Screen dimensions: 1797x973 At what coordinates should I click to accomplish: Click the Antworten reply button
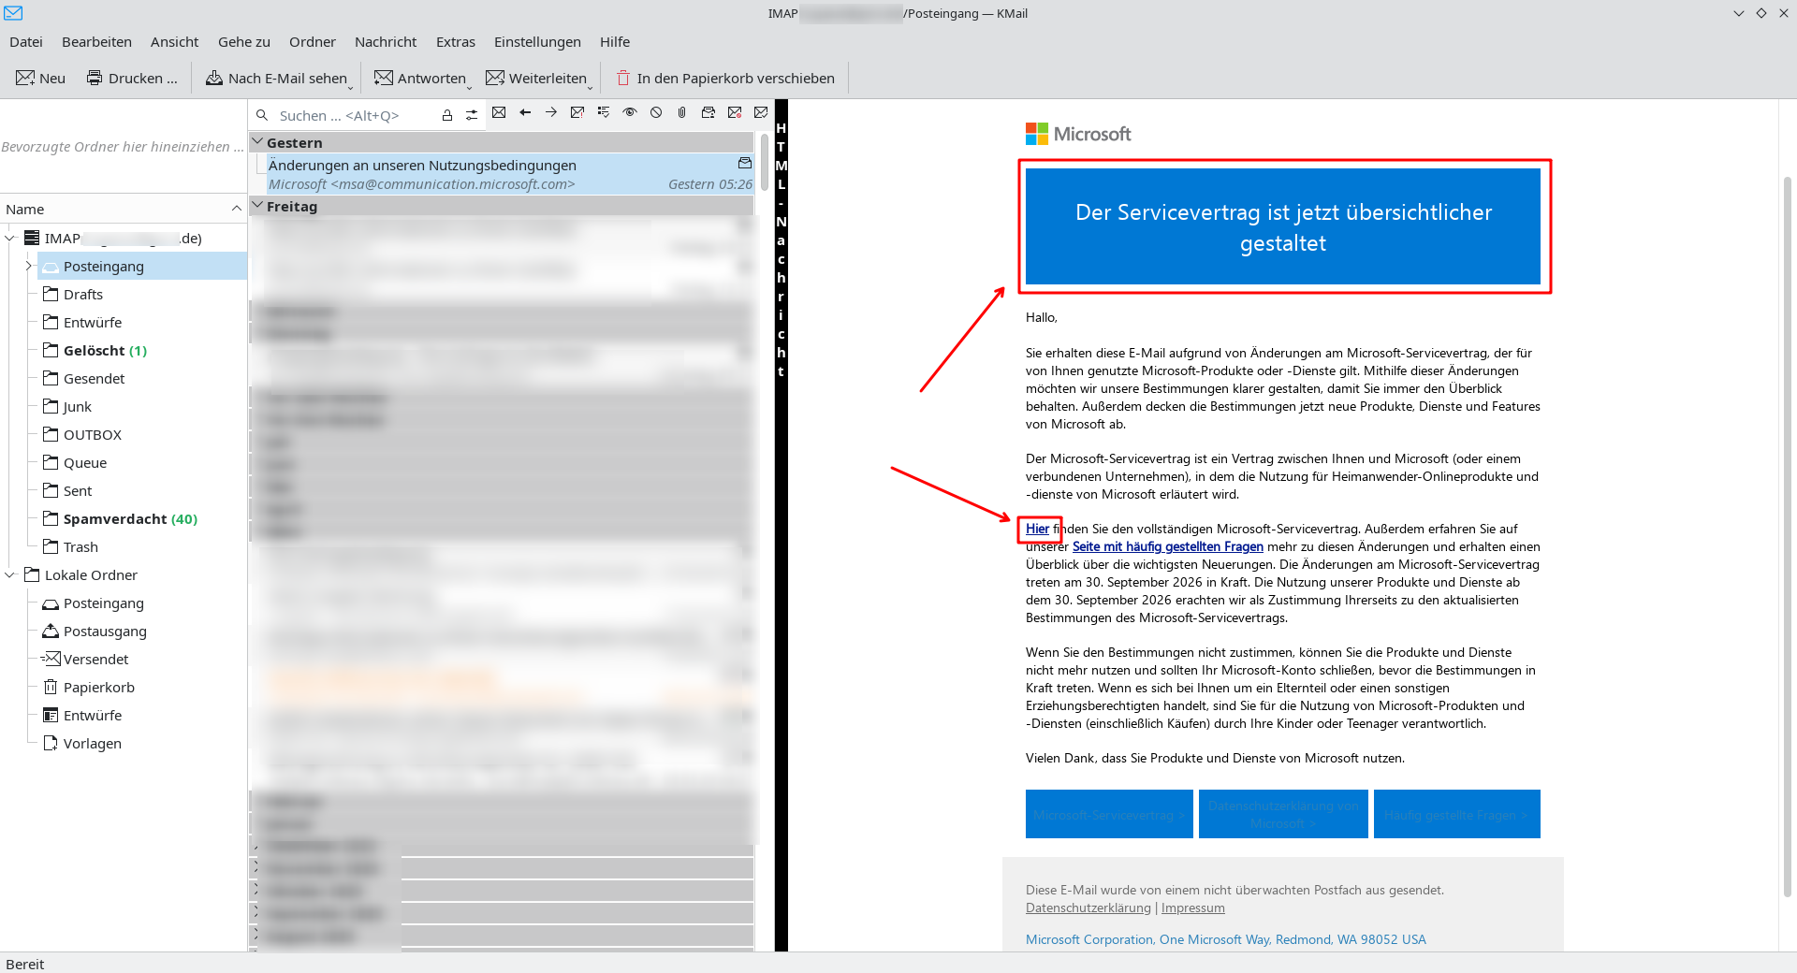click(419, 79)
